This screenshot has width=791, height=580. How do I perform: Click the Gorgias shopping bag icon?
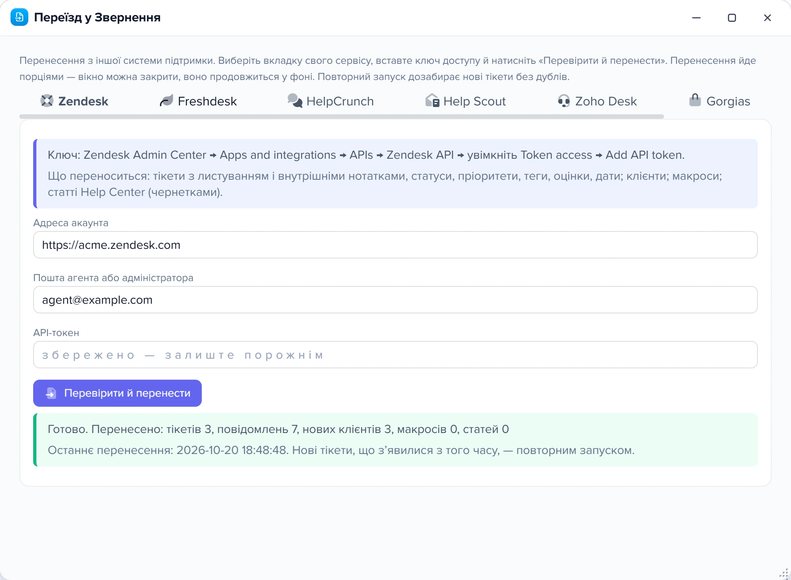(x=695, y=100)
